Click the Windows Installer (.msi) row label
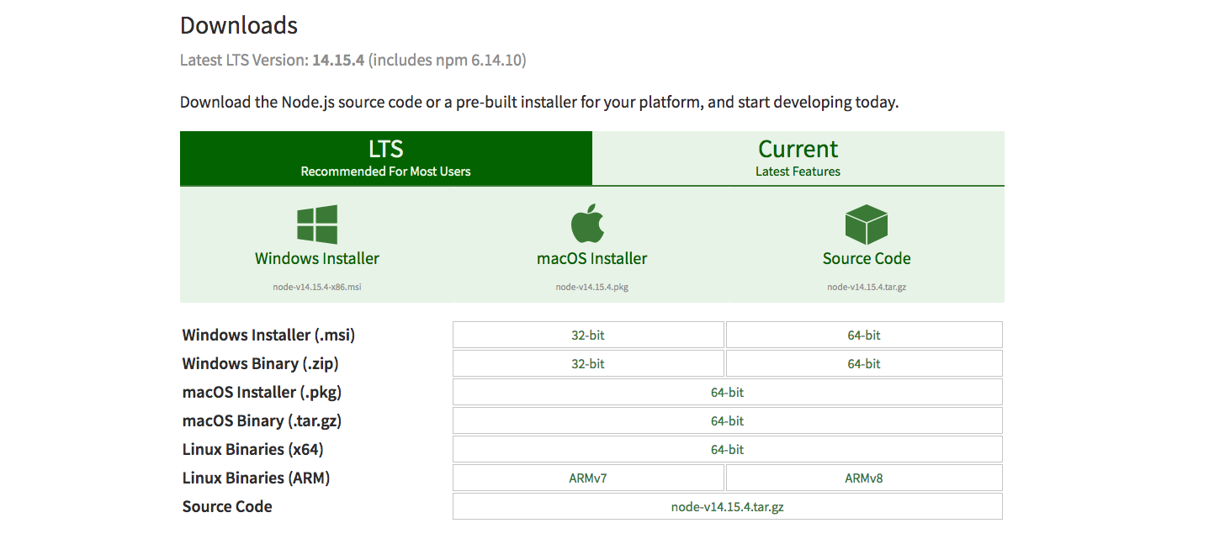1209x539 pixels. (268, 335)
